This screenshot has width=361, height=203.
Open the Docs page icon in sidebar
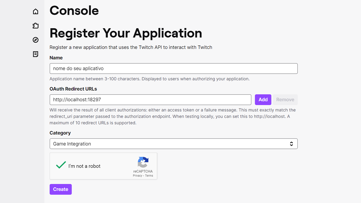pyautogui.click(x=35, y=54)
